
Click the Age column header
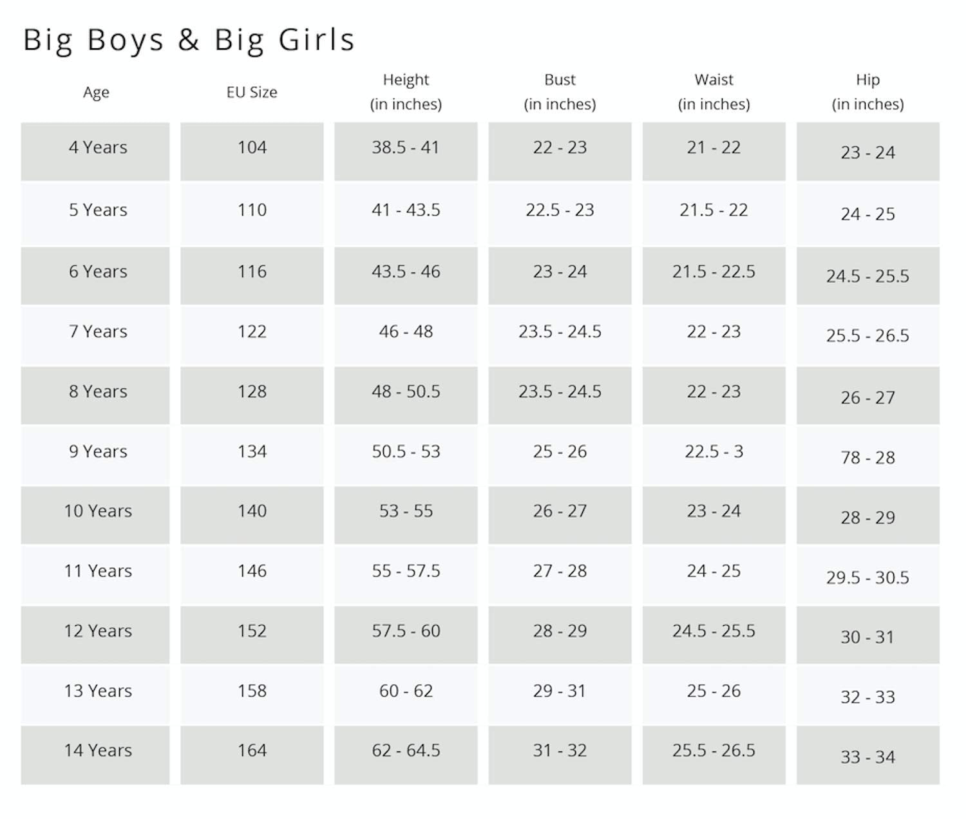click(x=96, y=92)
